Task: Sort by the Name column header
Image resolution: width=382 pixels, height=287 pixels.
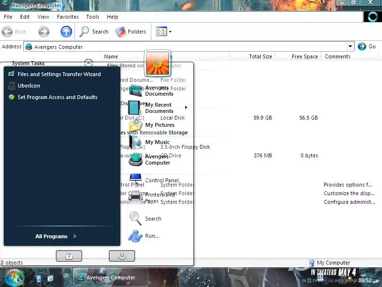Action: point(111,56)
